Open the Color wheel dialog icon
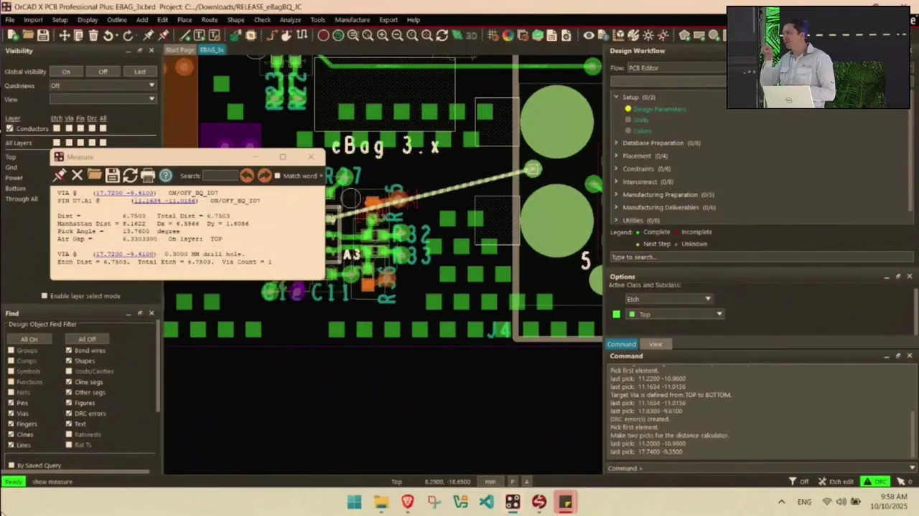919x516 pixels. (x=508, y=35)
